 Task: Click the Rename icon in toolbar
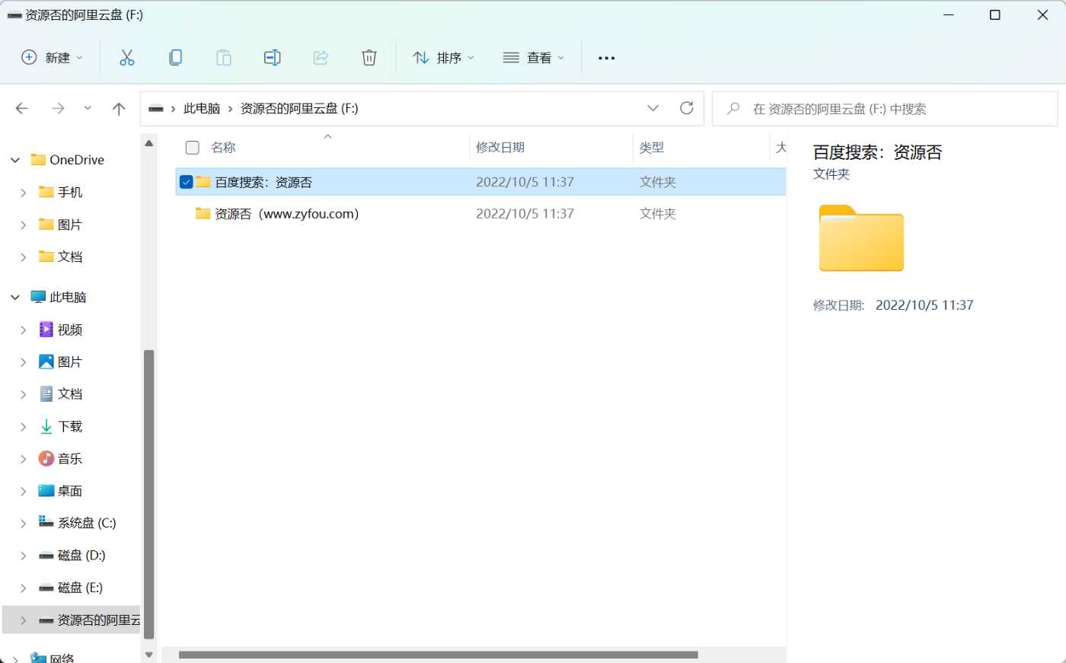pyautogui.click(x=272, y=58)
